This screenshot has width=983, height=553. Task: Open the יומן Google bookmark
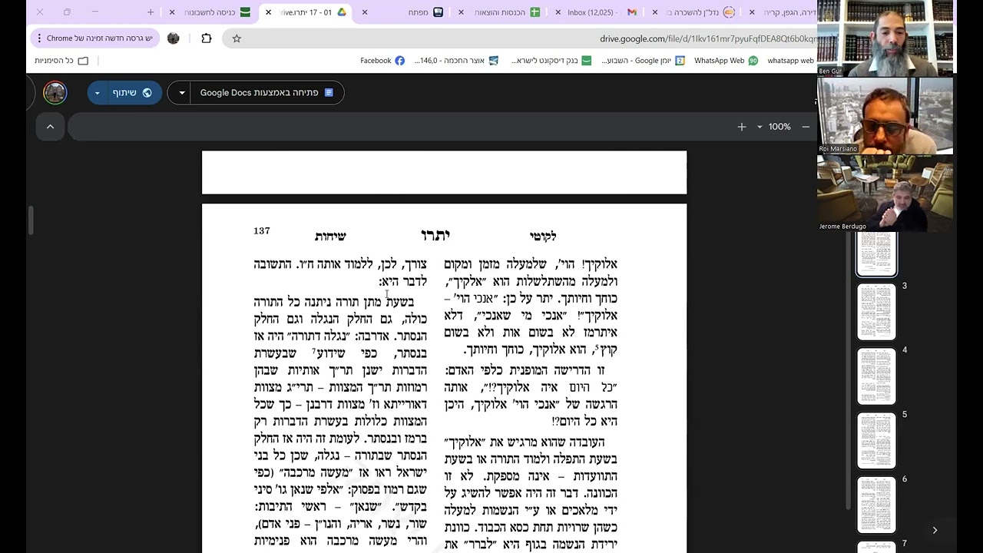pyautogui.click(x=643, y=61)
